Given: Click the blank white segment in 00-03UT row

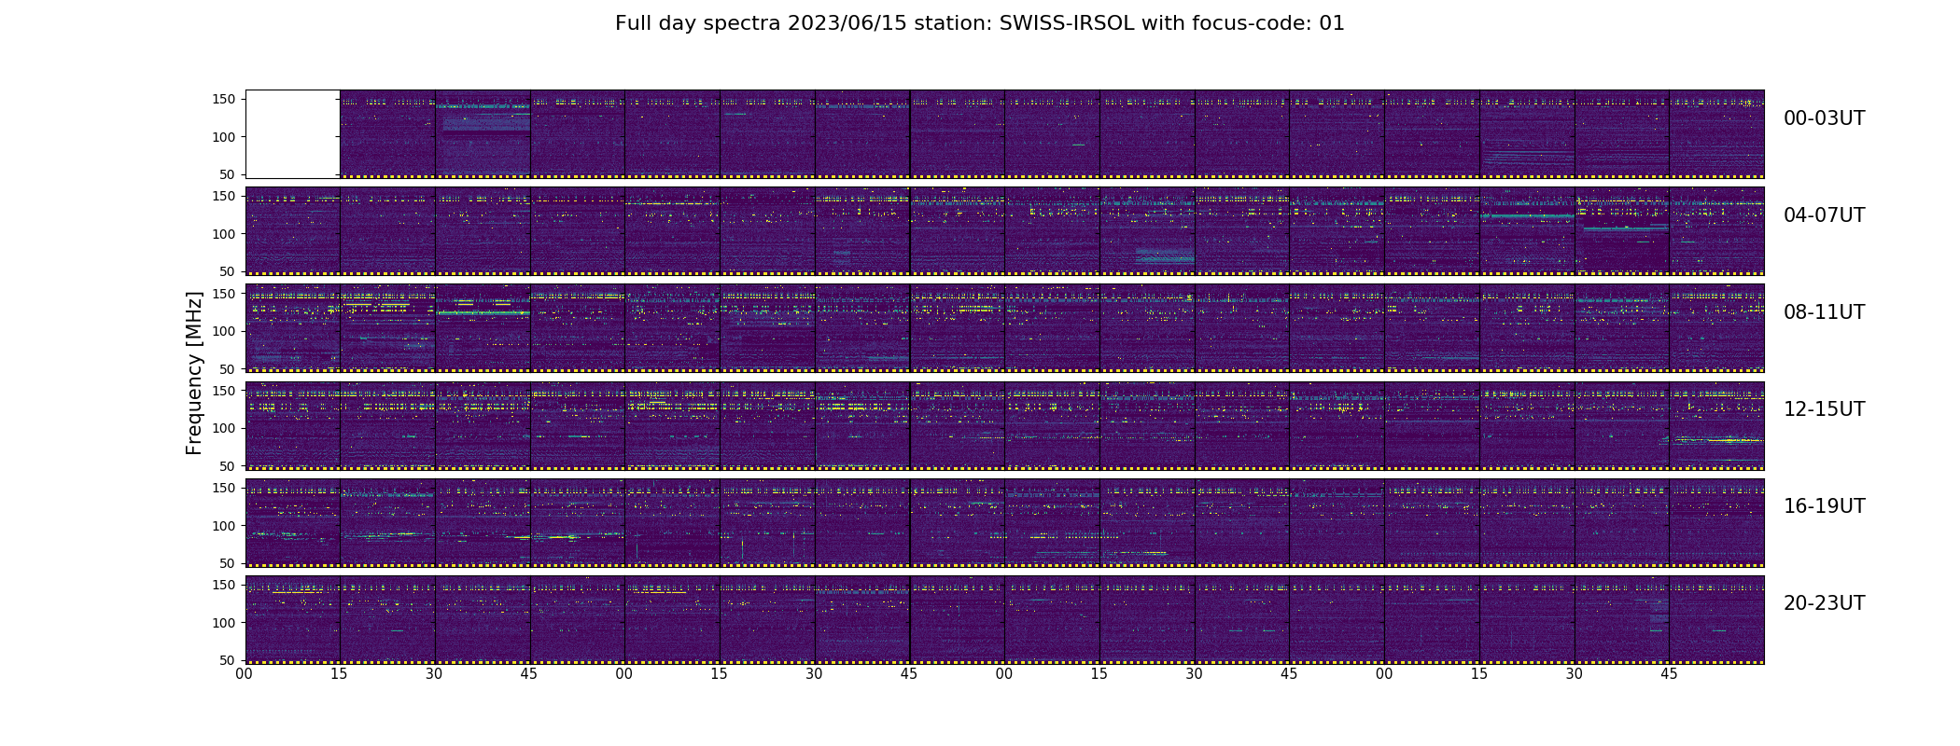Looking at the screenshot, I should (293, 134).
